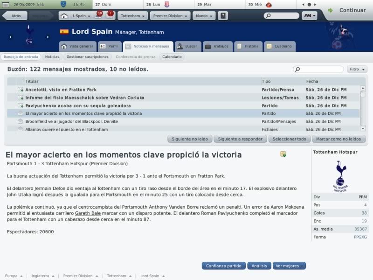Viewport: 373px width, 280px height.
Task: Open the Mundo dropdown
Action: tap(204, 16)
